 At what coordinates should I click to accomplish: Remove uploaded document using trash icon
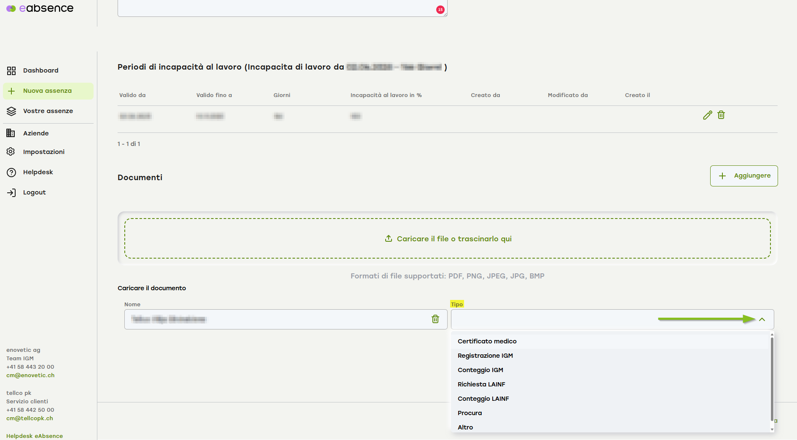pos(435,319)
